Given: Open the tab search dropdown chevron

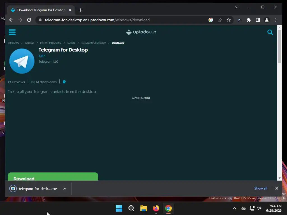Looking at the screenshot, I should click(237, 7).
